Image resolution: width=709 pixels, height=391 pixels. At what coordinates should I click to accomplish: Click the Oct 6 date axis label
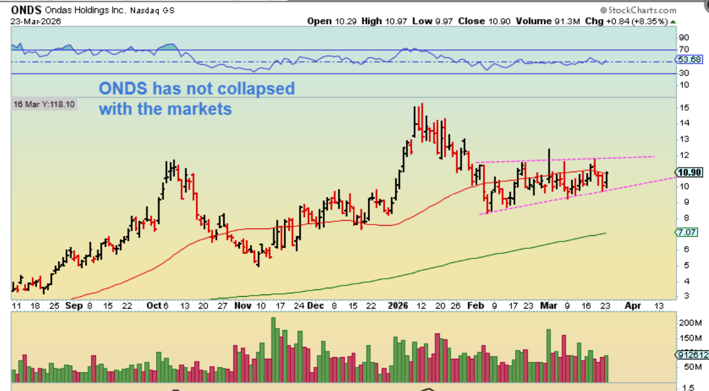(x=157, y=305)
